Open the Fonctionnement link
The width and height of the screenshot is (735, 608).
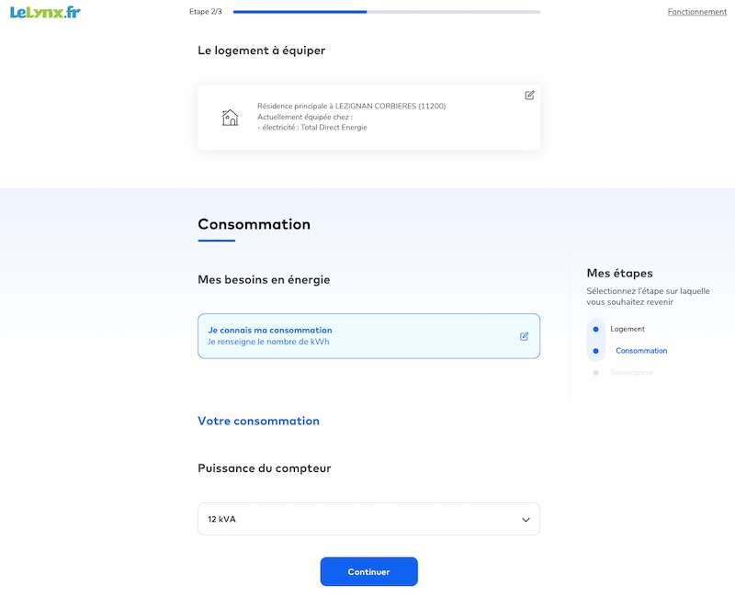(x=697, y=12)
